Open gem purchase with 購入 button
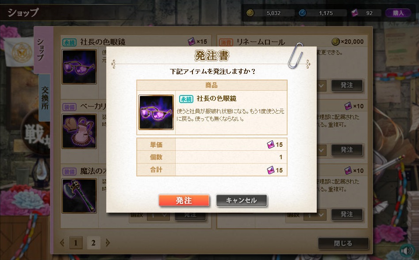419x260 pixels. tap(398, 13)
